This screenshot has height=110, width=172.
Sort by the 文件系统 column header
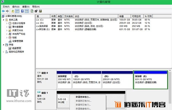point(69,16)
